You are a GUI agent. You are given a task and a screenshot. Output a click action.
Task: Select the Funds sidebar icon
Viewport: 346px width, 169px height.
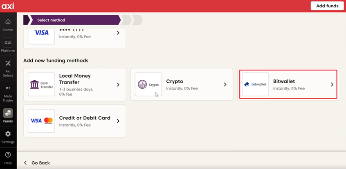(8, 116)
